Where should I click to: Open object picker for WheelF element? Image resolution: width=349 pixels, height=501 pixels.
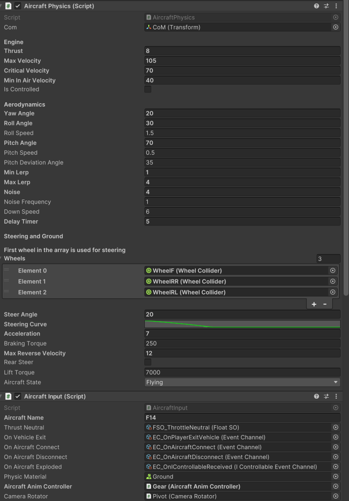pyautogui.click(x=333, y=271)
